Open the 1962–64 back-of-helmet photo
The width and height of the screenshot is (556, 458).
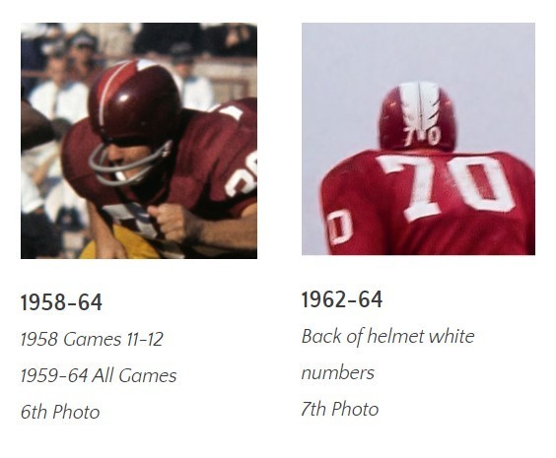tap(418, 139)
